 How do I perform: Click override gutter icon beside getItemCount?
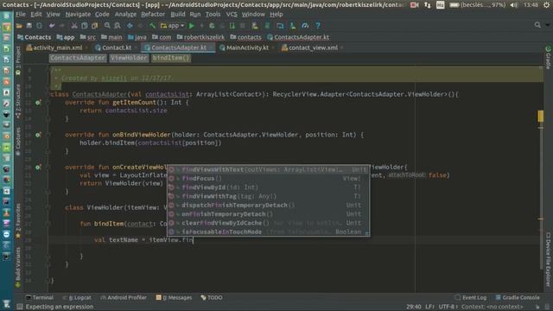tap(38, 103)
